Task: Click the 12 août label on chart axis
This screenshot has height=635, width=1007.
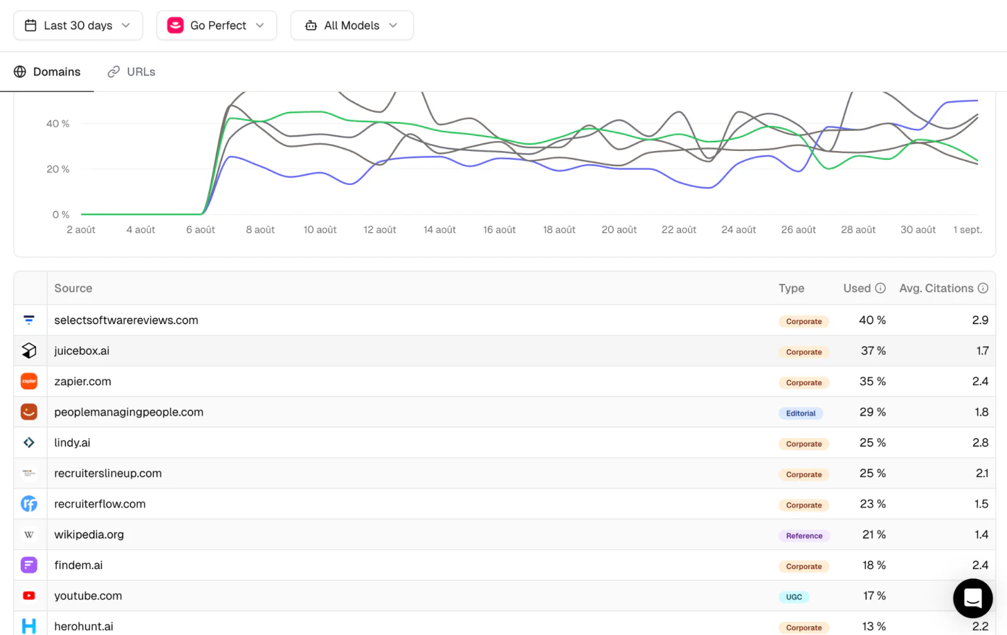Action: [380, 230]
